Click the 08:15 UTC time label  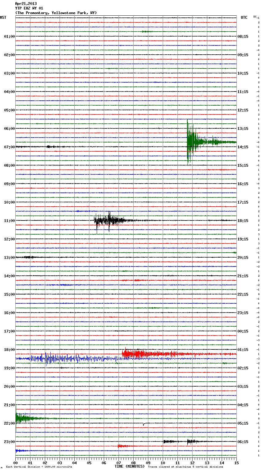tap(243, 37)
